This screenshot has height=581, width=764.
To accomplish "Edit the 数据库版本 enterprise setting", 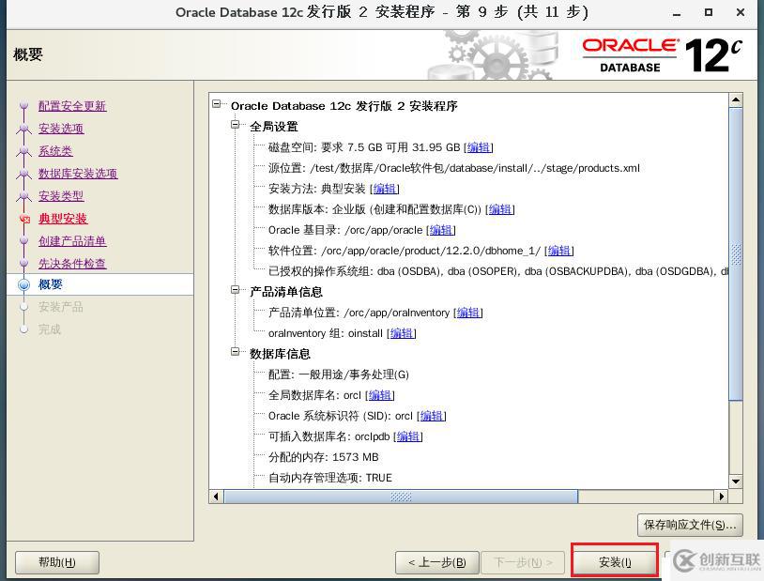I will coord(500,209).
